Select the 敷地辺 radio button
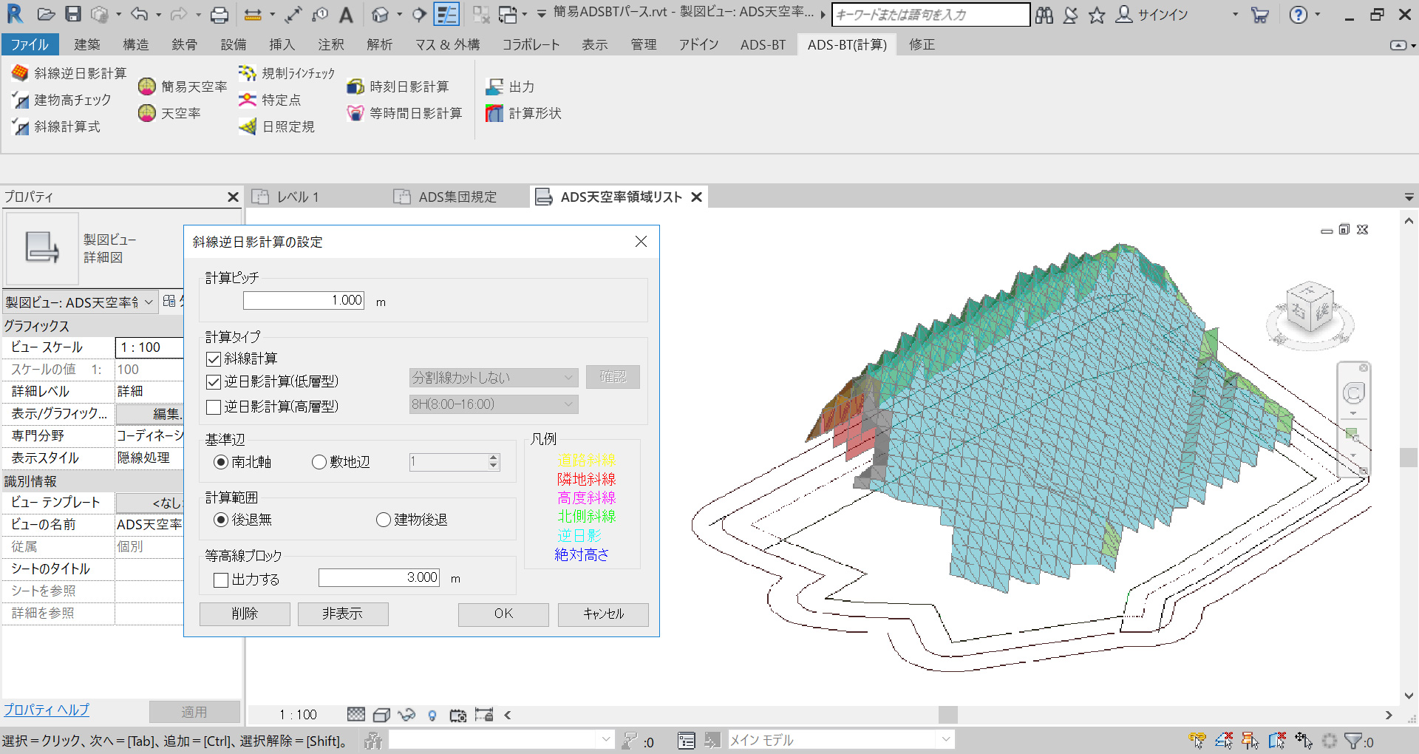Image resolution: width=1419 pixels, height=754 pixels. coord(319,462)
